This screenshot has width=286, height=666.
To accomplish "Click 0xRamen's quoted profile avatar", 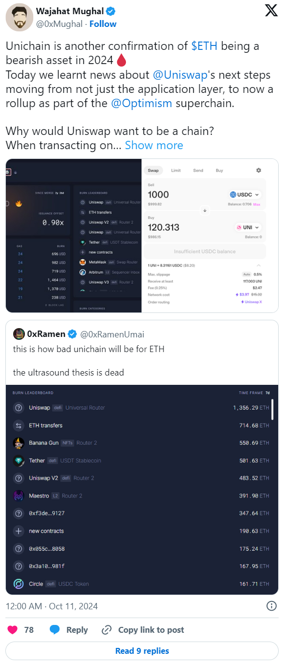I will [19, 334].
